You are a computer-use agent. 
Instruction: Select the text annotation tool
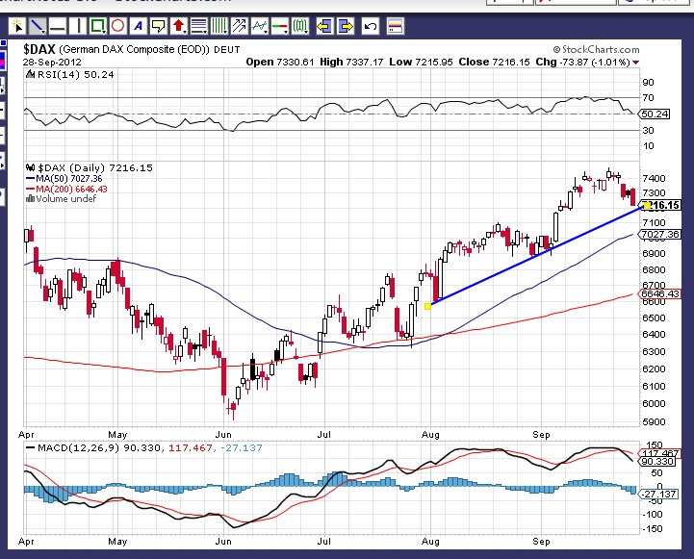click(138, 26)
